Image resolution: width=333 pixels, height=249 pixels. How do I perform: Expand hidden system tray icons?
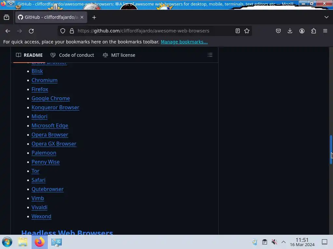coord(284,242)
